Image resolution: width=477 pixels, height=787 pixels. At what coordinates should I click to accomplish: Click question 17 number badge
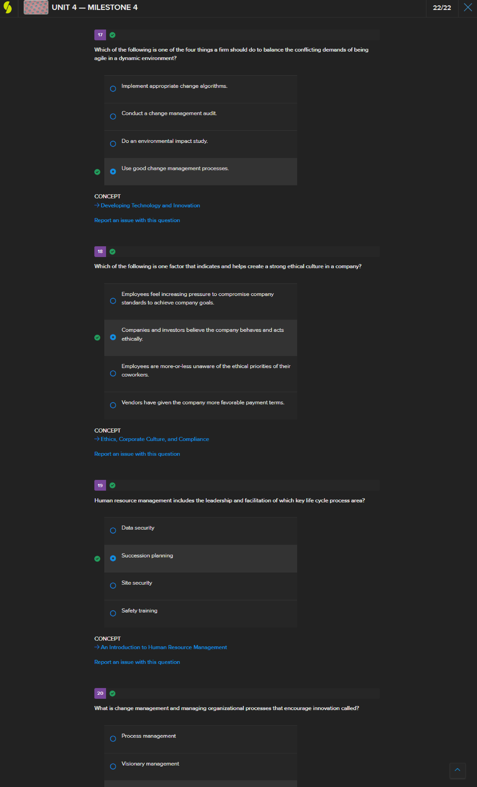tap(100, 35)
